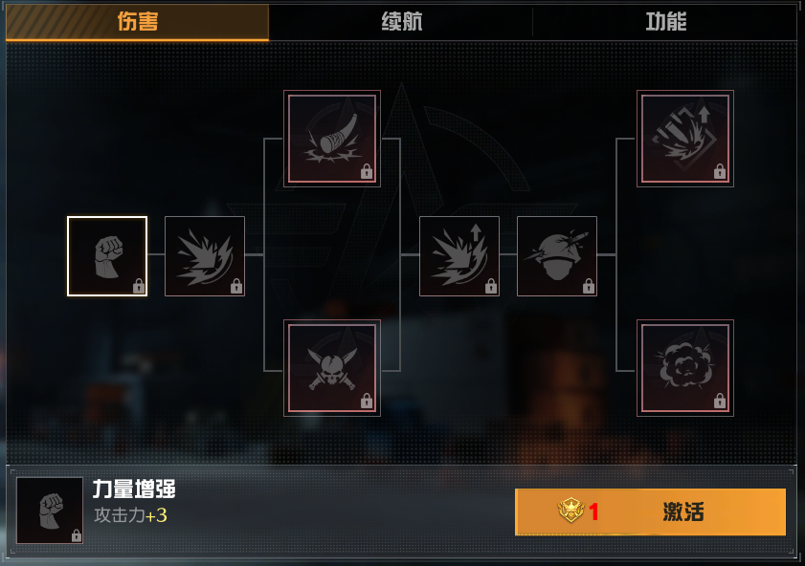Click the gold medal cost icon
The height and width of the screenshot is (566, 805).
[x=570, y=511]
